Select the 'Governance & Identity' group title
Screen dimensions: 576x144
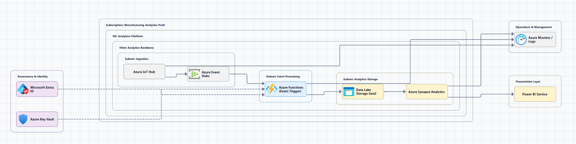pos(32,77)
